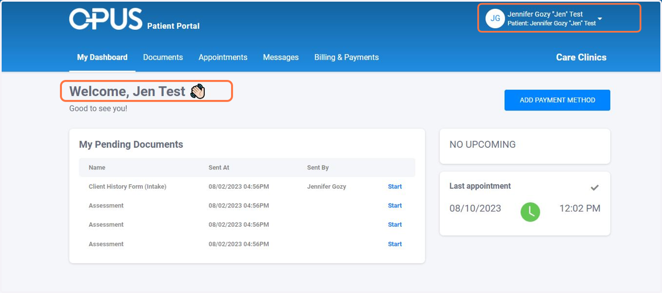The height and width of the screenshot is (293, 662).
Task: Click the Good to see you! text
Action: 98,109
